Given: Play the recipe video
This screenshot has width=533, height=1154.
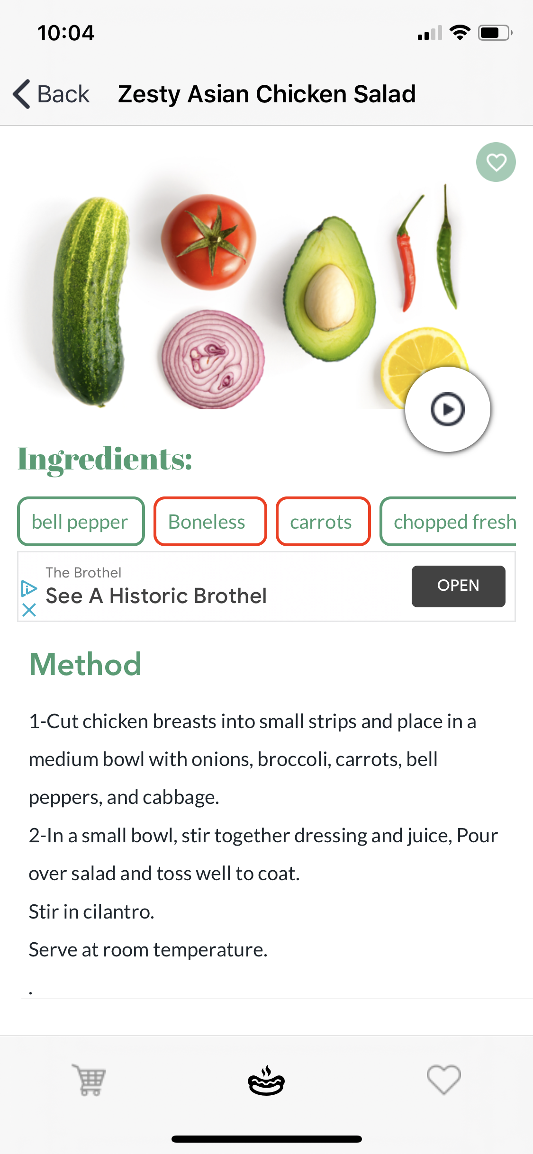Looking at the screenshot, I should (x=447, y=409).
